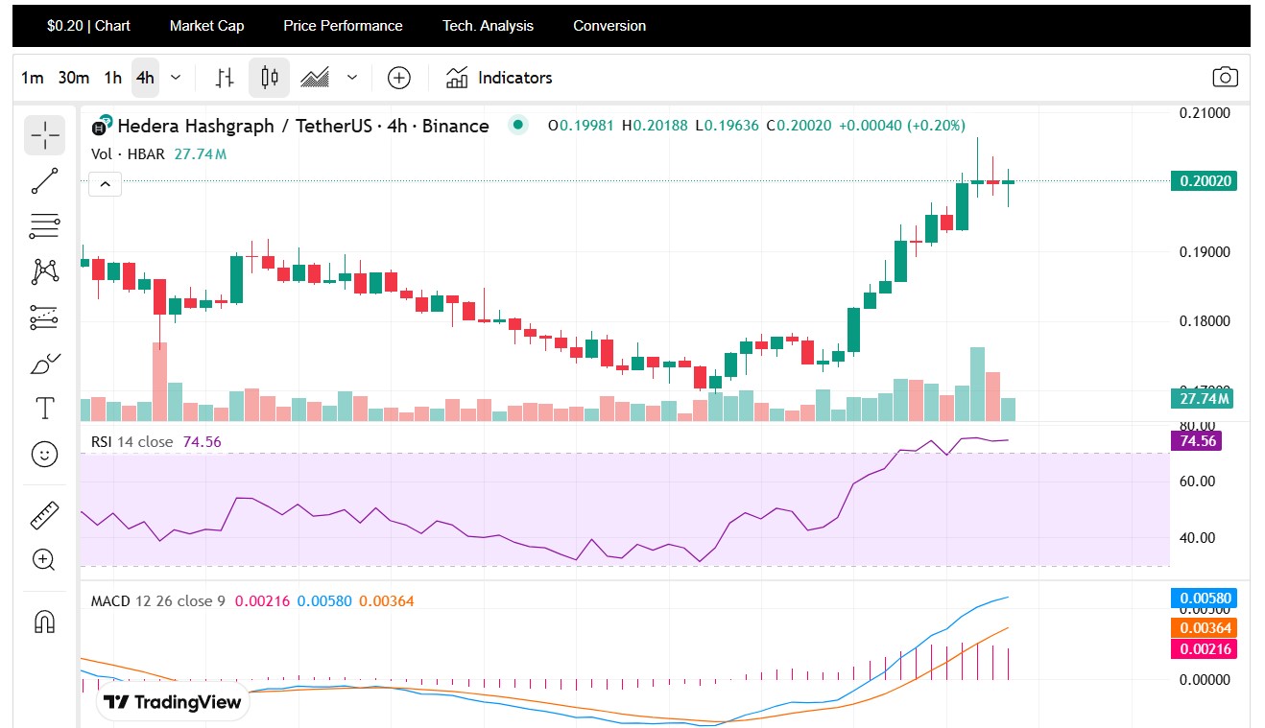Viewport: 1265px width, 728px height.
Task: Click the H0.20188 high price value
Action: pyautogui.click(x=655, y=126)
